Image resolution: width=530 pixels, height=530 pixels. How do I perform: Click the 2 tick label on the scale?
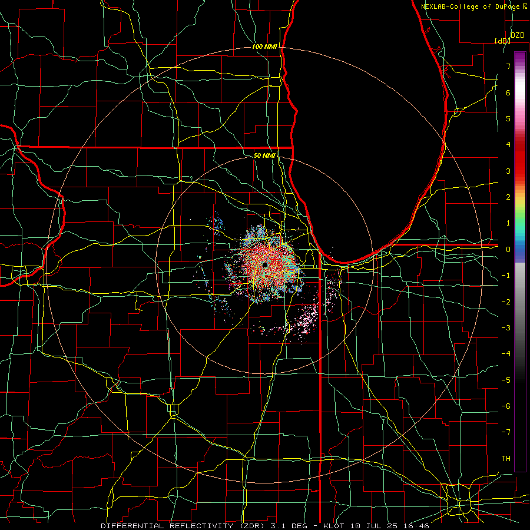(508, 197)
